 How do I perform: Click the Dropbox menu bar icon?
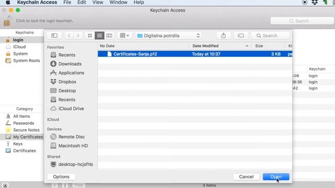point(315,2)
